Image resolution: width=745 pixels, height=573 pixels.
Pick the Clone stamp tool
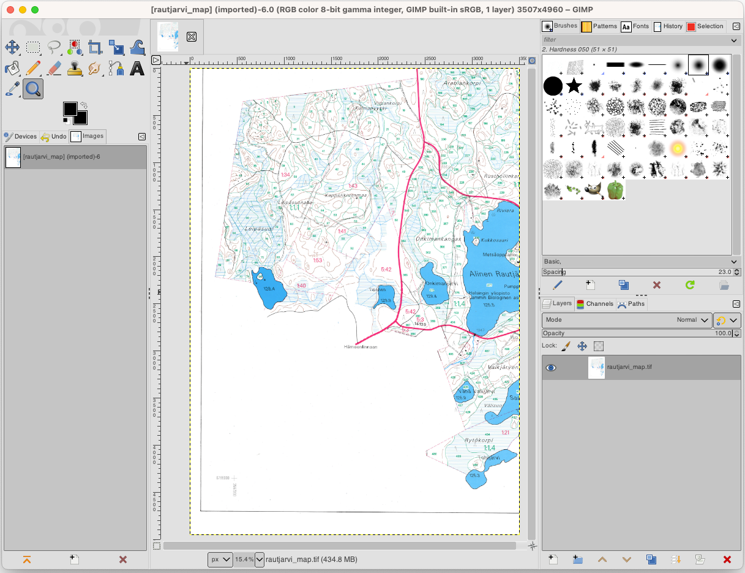click(x=75, y=69)
